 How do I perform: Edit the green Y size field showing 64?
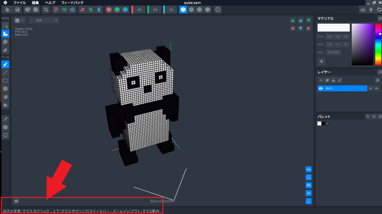click(x=155, y=10)
